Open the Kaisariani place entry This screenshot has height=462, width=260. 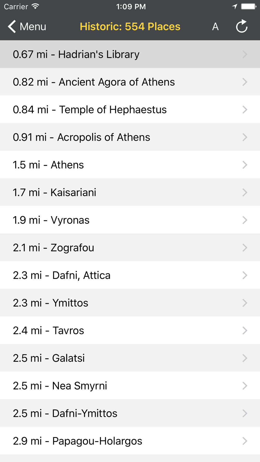point(130,192)
